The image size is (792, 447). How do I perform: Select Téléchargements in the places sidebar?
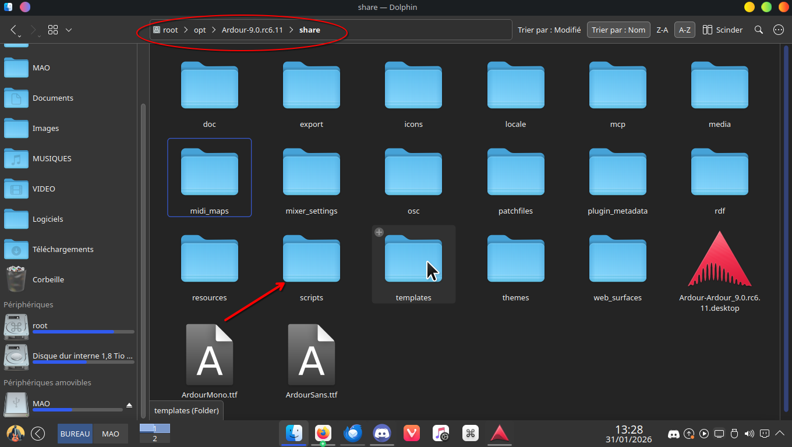[63, 249]
